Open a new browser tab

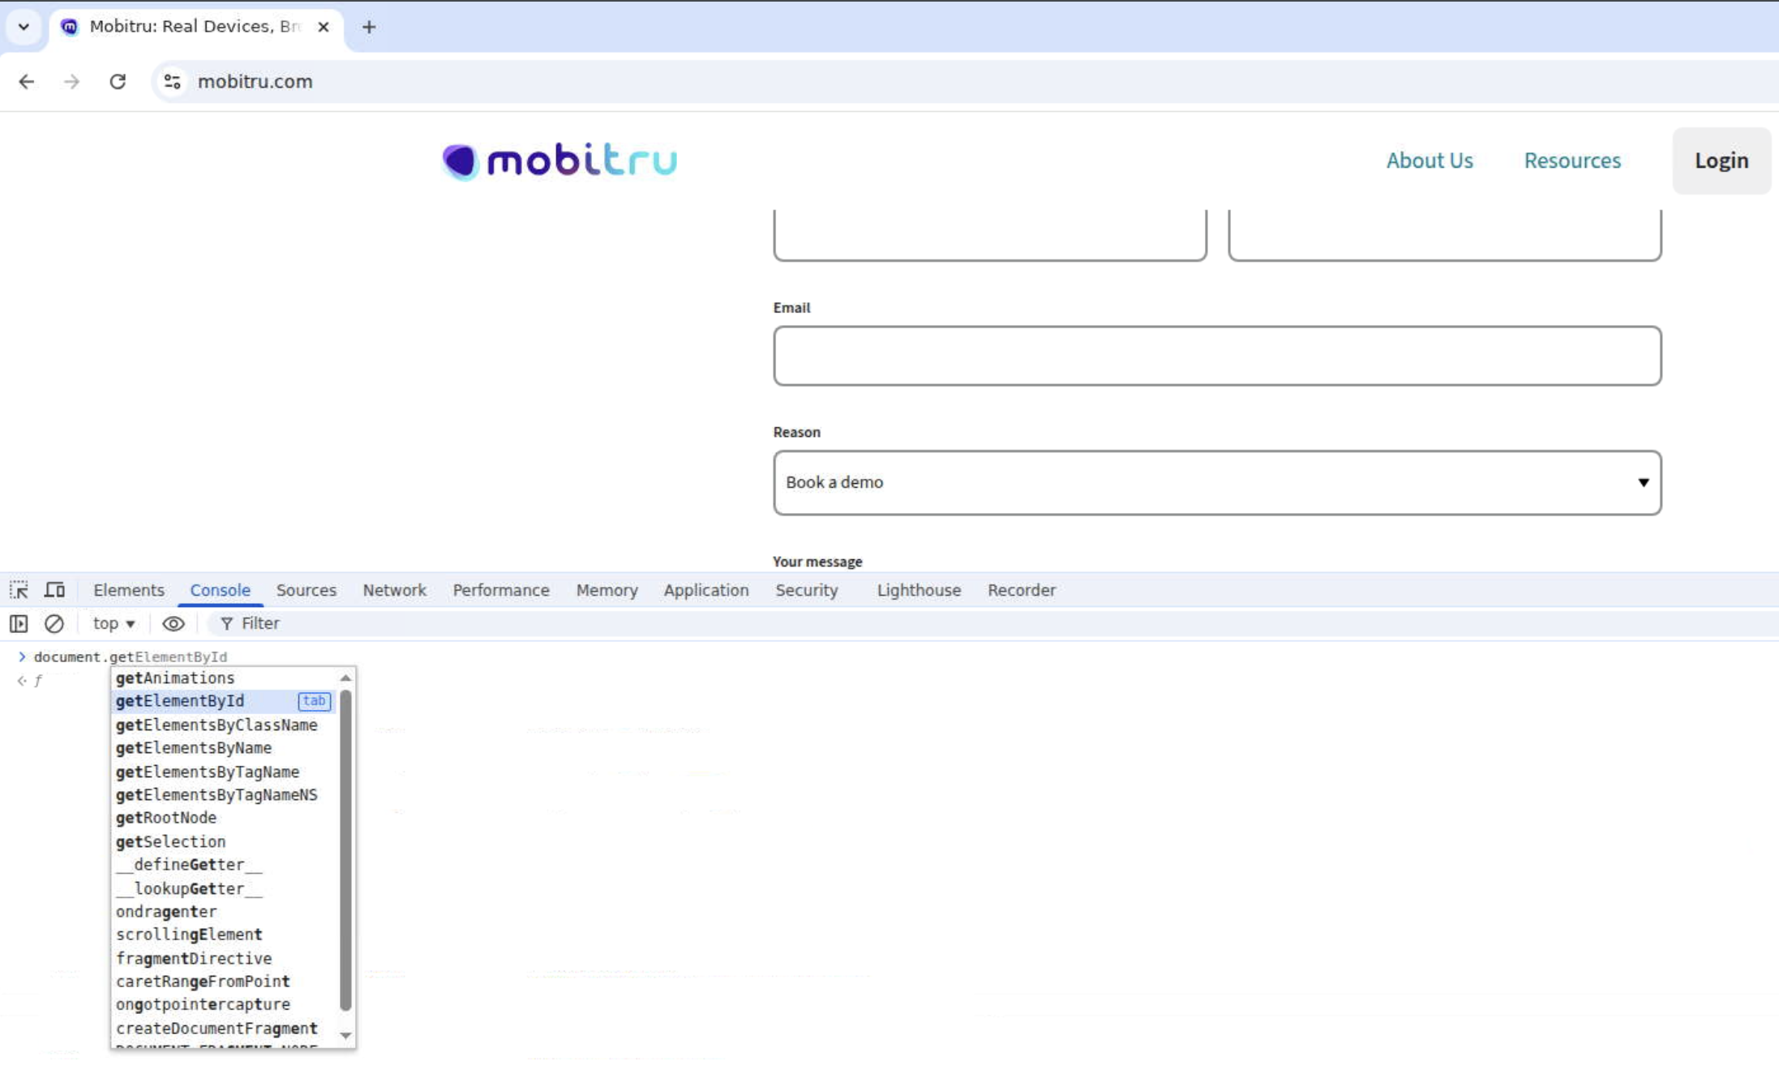point(369,27)
